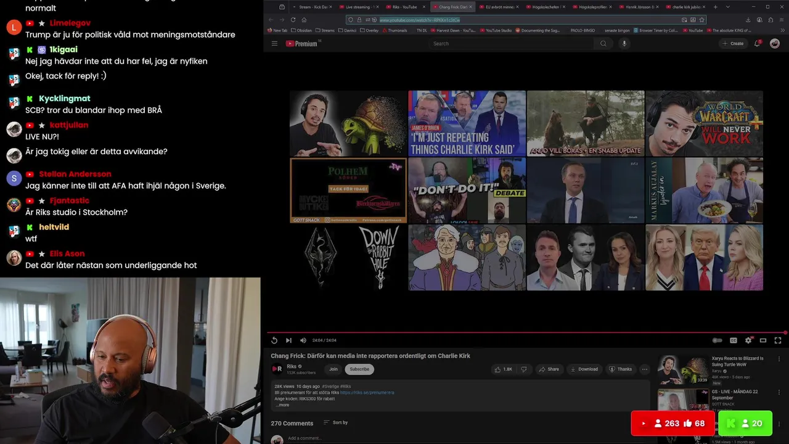Open the YouTube guide hamburger menu
Image resolution: width=789 pixels, height=444 pixels.
274,44
